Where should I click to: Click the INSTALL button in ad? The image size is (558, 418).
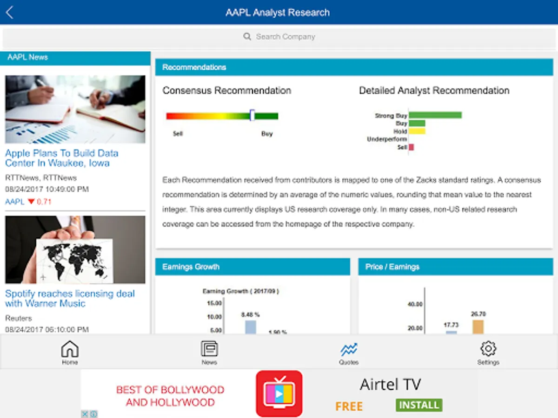(419, 405)
